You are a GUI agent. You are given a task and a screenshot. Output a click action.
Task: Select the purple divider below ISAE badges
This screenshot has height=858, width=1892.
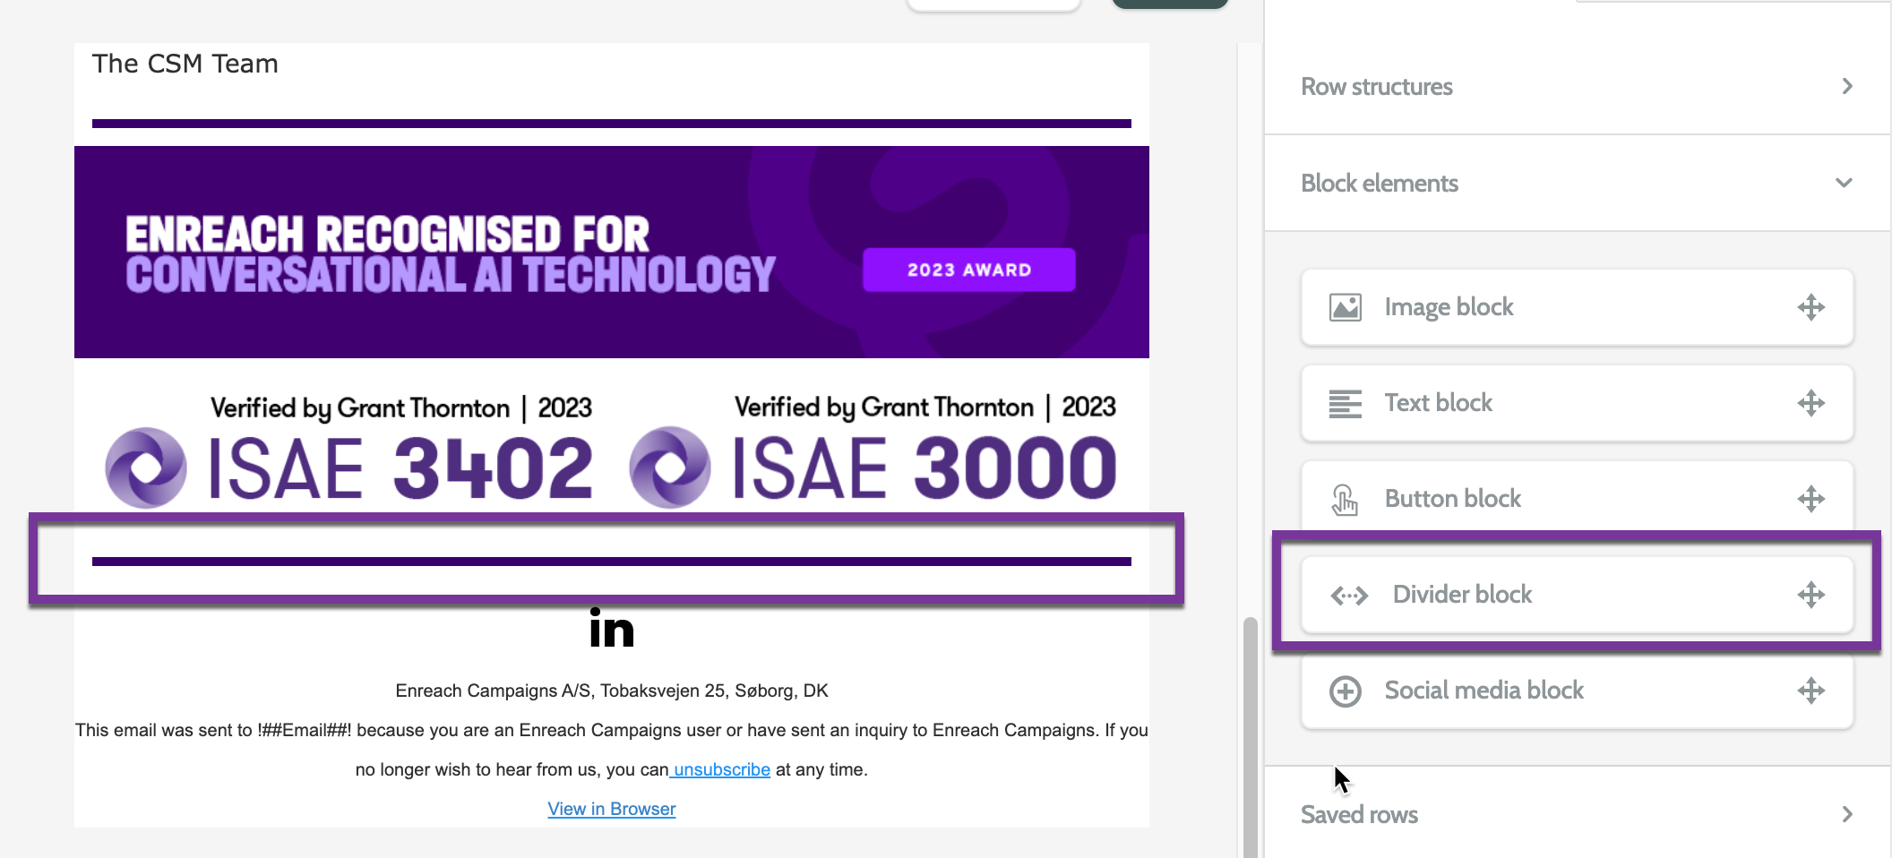612,562
